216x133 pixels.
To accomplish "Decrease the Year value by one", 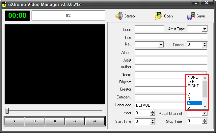I will pyautogui.click(x=152, y=115).
